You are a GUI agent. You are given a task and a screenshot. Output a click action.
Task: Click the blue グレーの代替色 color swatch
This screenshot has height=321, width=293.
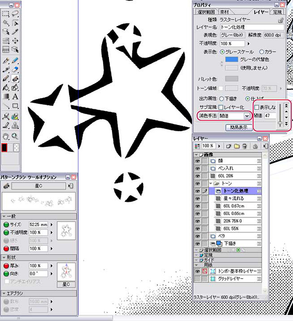click(x=232, y=59)
